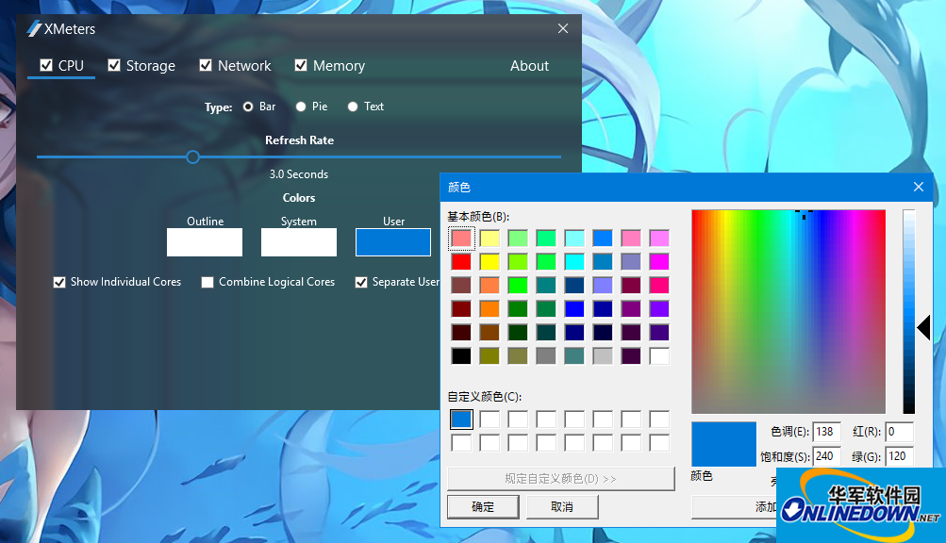Toggle the Memory checkbox
Viewport: 946px width, 543px height.
(x=301, y=65)
